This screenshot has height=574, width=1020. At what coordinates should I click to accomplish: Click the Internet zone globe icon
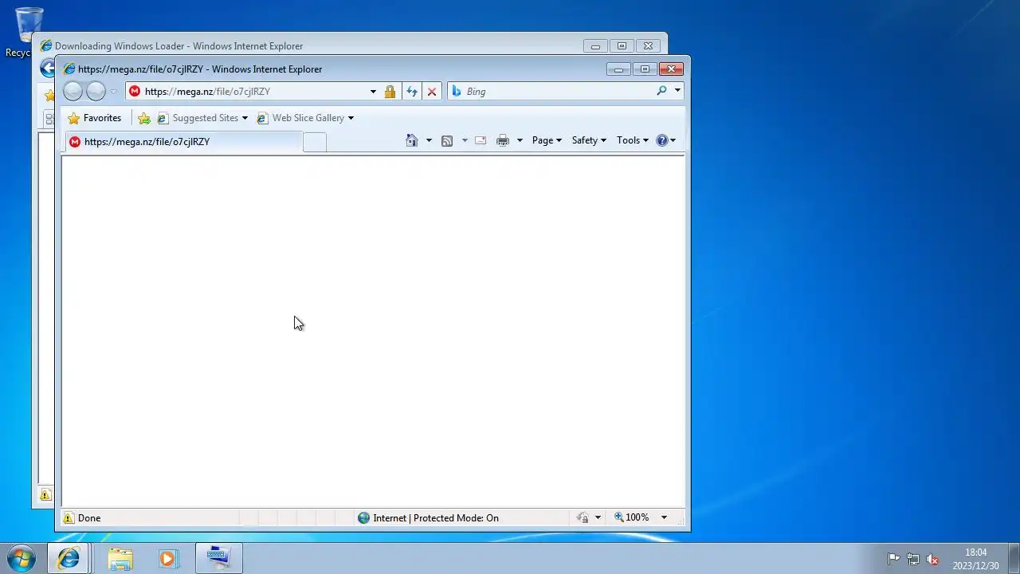tap(363, 518)
